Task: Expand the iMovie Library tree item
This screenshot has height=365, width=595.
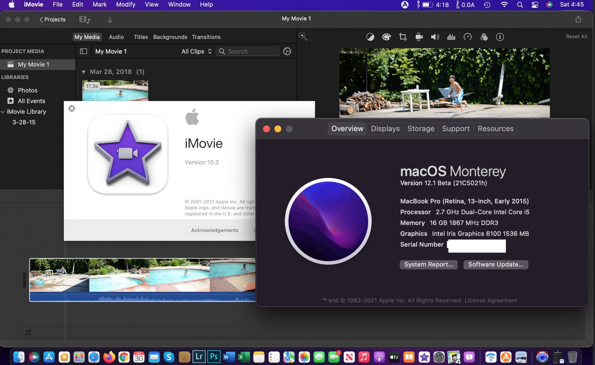Action: pyautogui.click(x=3, y=111)
